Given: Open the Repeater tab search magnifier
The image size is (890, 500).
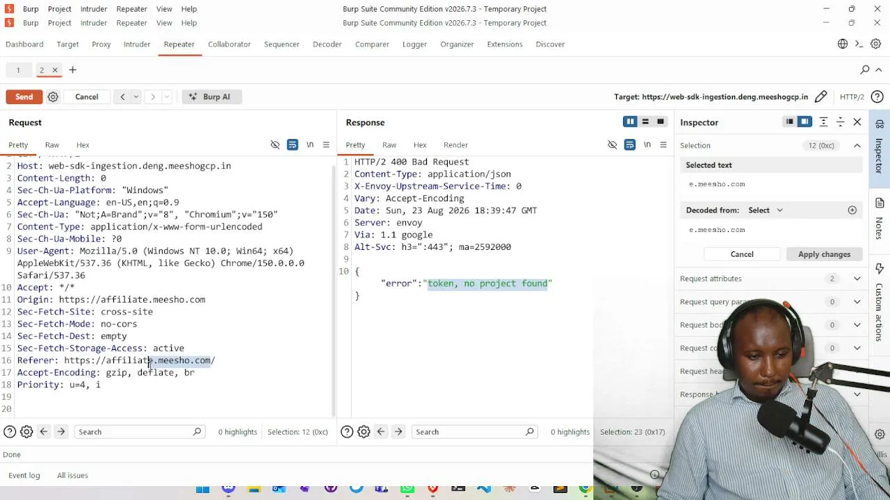Looking at the screenshot, I should click(865, 70).
